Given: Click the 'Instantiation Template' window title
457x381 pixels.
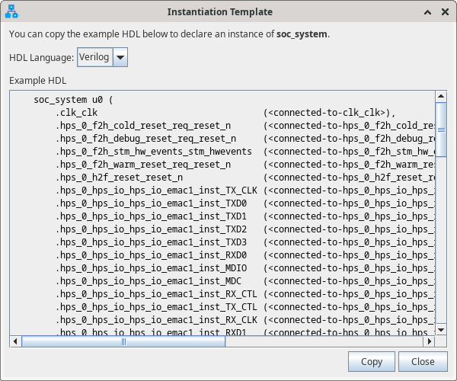Looking at the screenshot, I should tap(220, 12).
